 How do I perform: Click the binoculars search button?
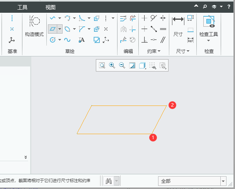coord(109,181)
